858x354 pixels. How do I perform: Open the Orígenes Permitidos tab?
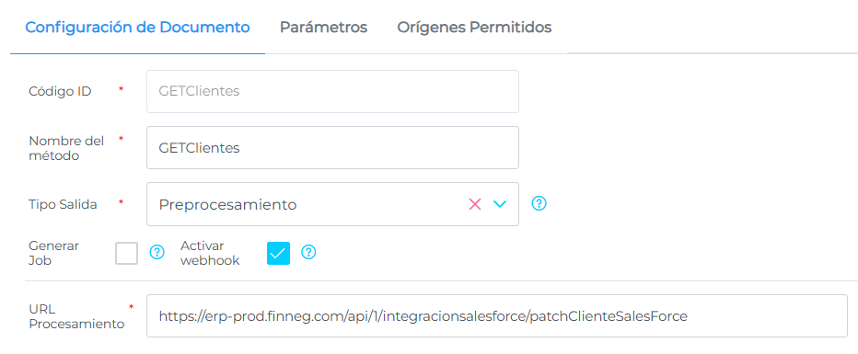point(474,28)
